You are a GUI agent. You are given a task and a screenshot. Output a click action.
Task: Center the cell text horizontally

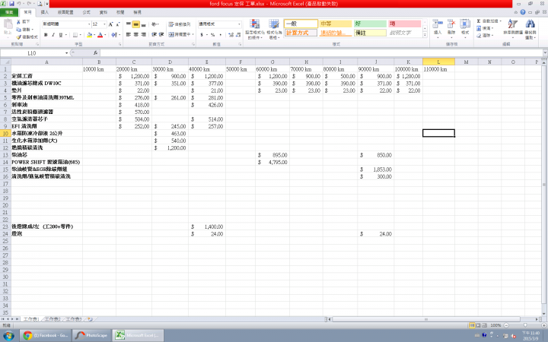(x=136, y=34)
